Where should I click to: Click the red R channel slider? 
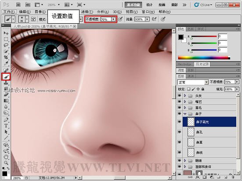pyautogui.click(x=204, y=36)
